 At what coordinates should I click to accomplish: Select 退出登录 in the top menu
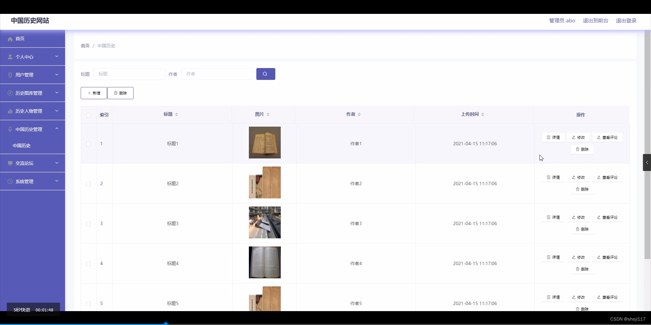point(626,20)
